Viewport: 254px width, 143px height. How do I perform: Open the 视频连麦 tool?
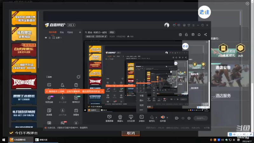[49, 99]
